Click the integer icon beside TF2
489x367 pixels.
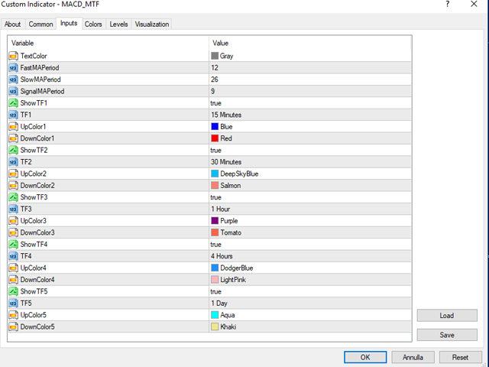(14, 162)
